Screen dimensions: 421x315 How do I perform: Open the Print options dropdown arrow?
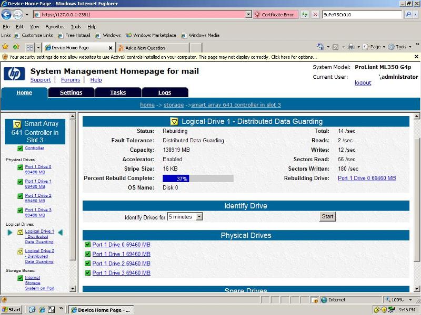click(358, 47)
